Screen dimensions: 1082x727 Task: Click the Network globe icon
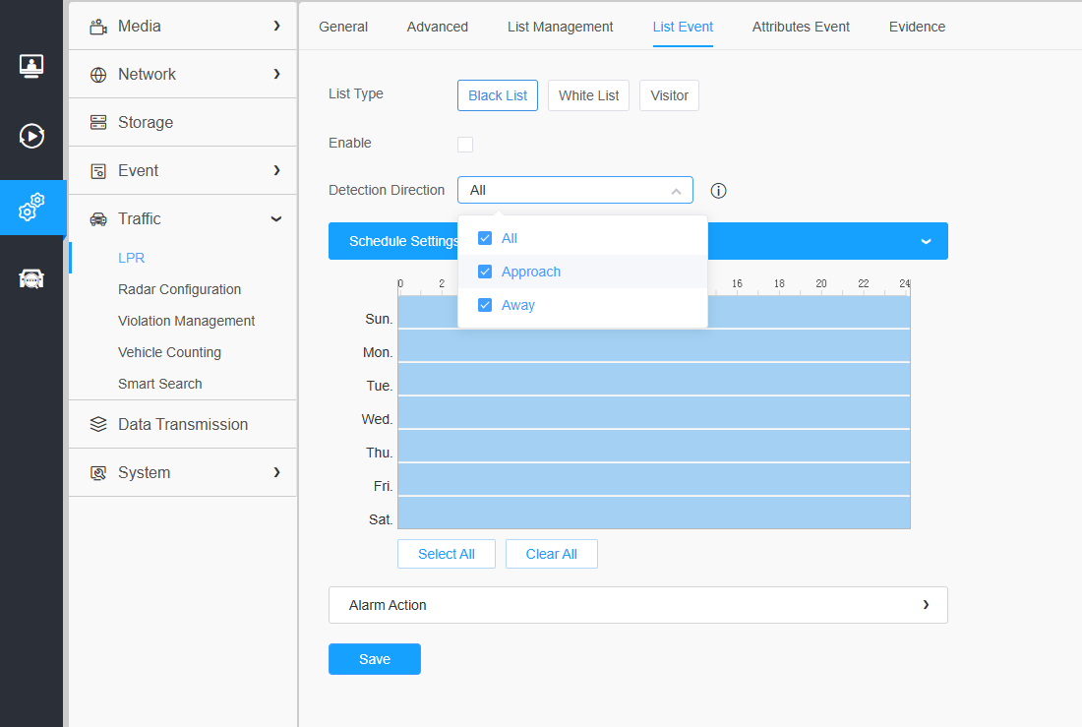(98, 75)
